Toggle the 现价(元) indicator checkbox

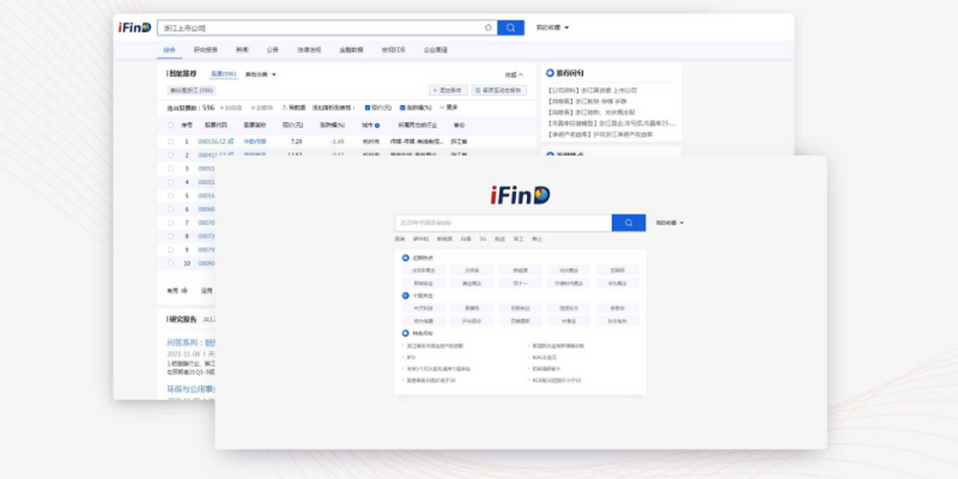(x=367, y=107)
